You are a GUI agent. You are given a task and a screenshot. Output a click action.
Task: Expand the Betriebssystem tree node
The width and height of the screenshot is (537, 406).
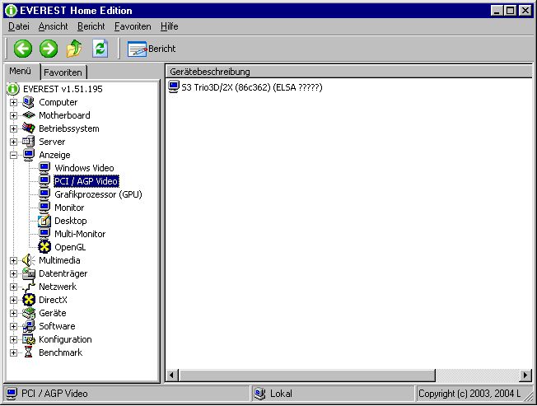point(13,128)
